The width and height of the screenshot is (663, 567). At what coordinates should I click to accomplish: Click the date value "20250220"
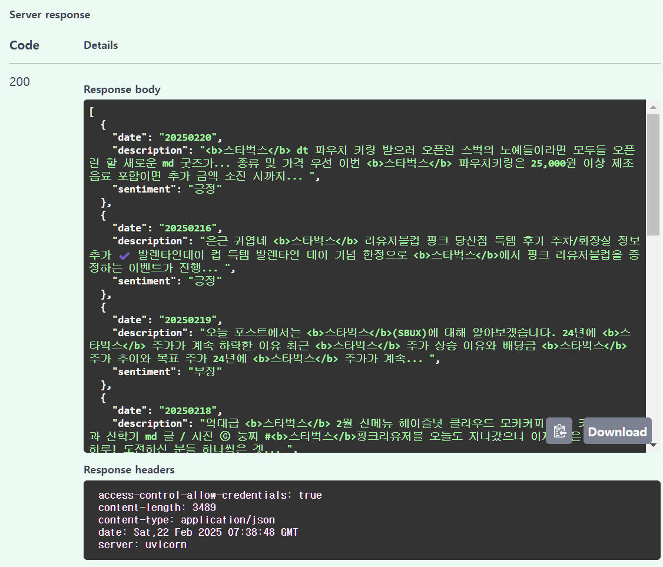click(x=188, y=137)
